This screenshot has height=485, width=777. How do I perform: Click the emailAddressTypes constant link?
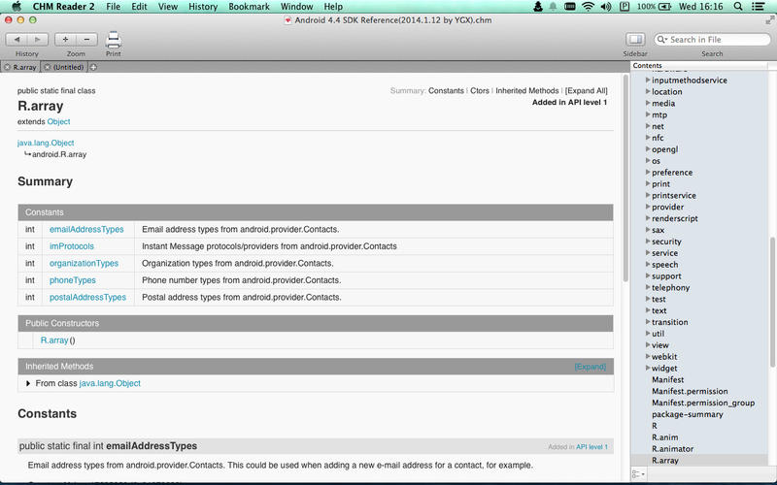pos(86,230)
